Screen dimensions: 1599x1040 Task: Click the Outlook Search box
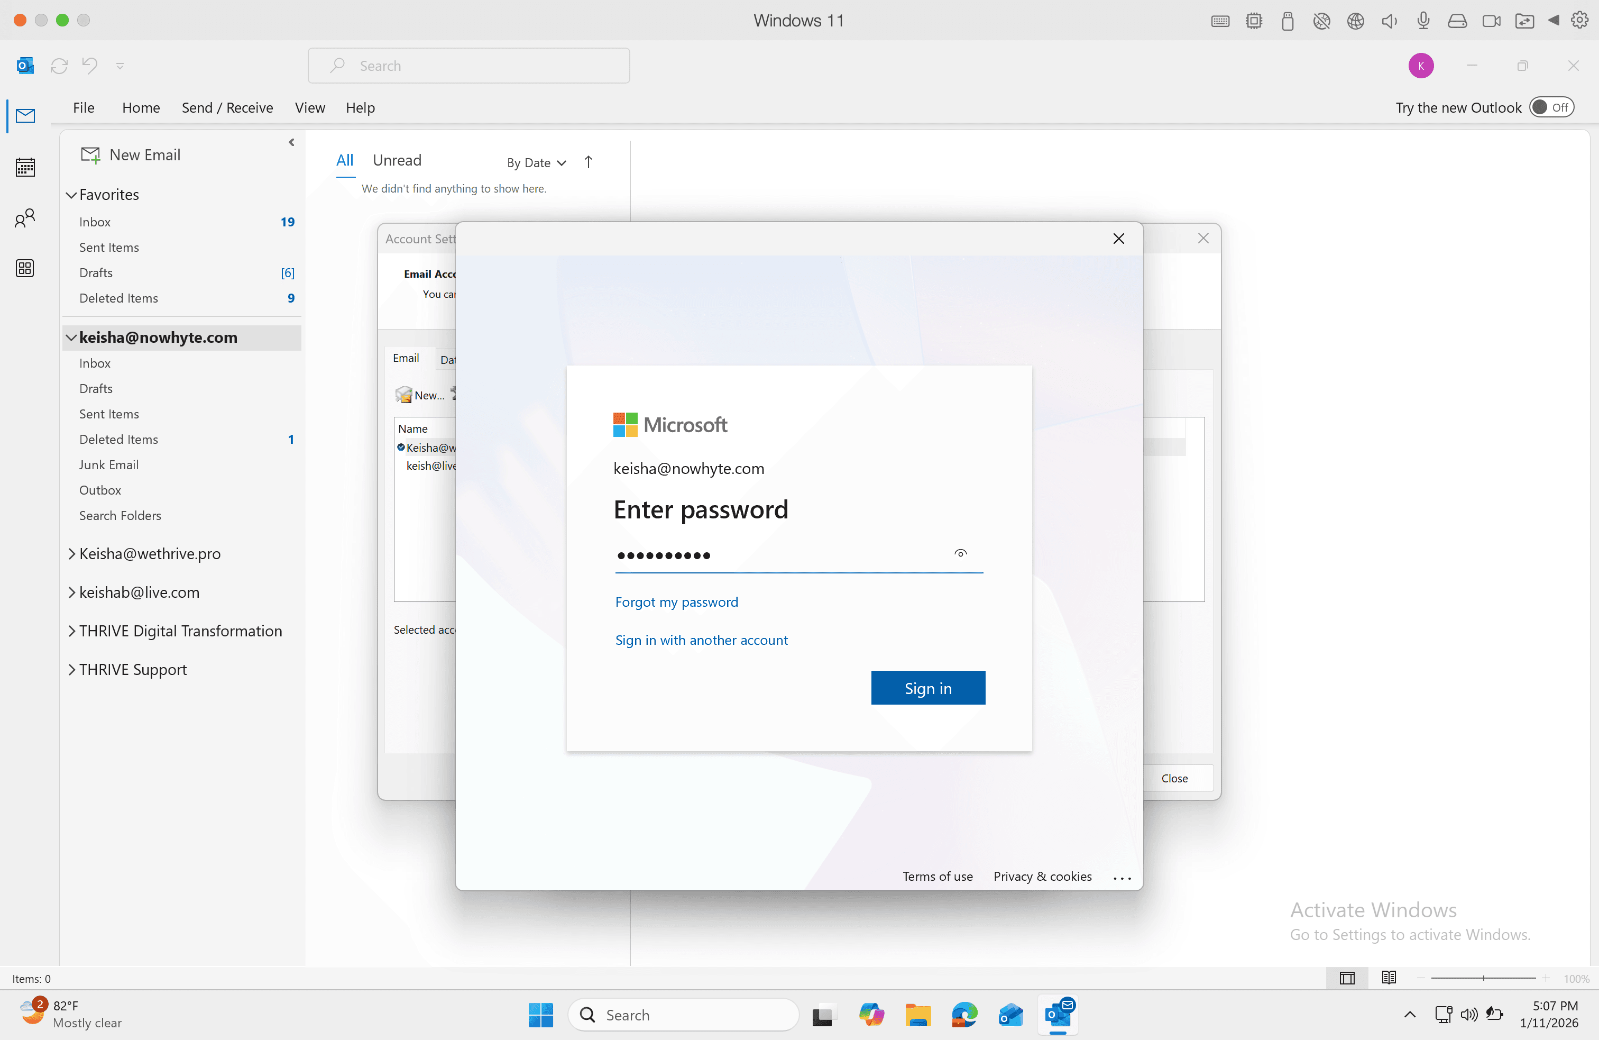click(468, 65)
